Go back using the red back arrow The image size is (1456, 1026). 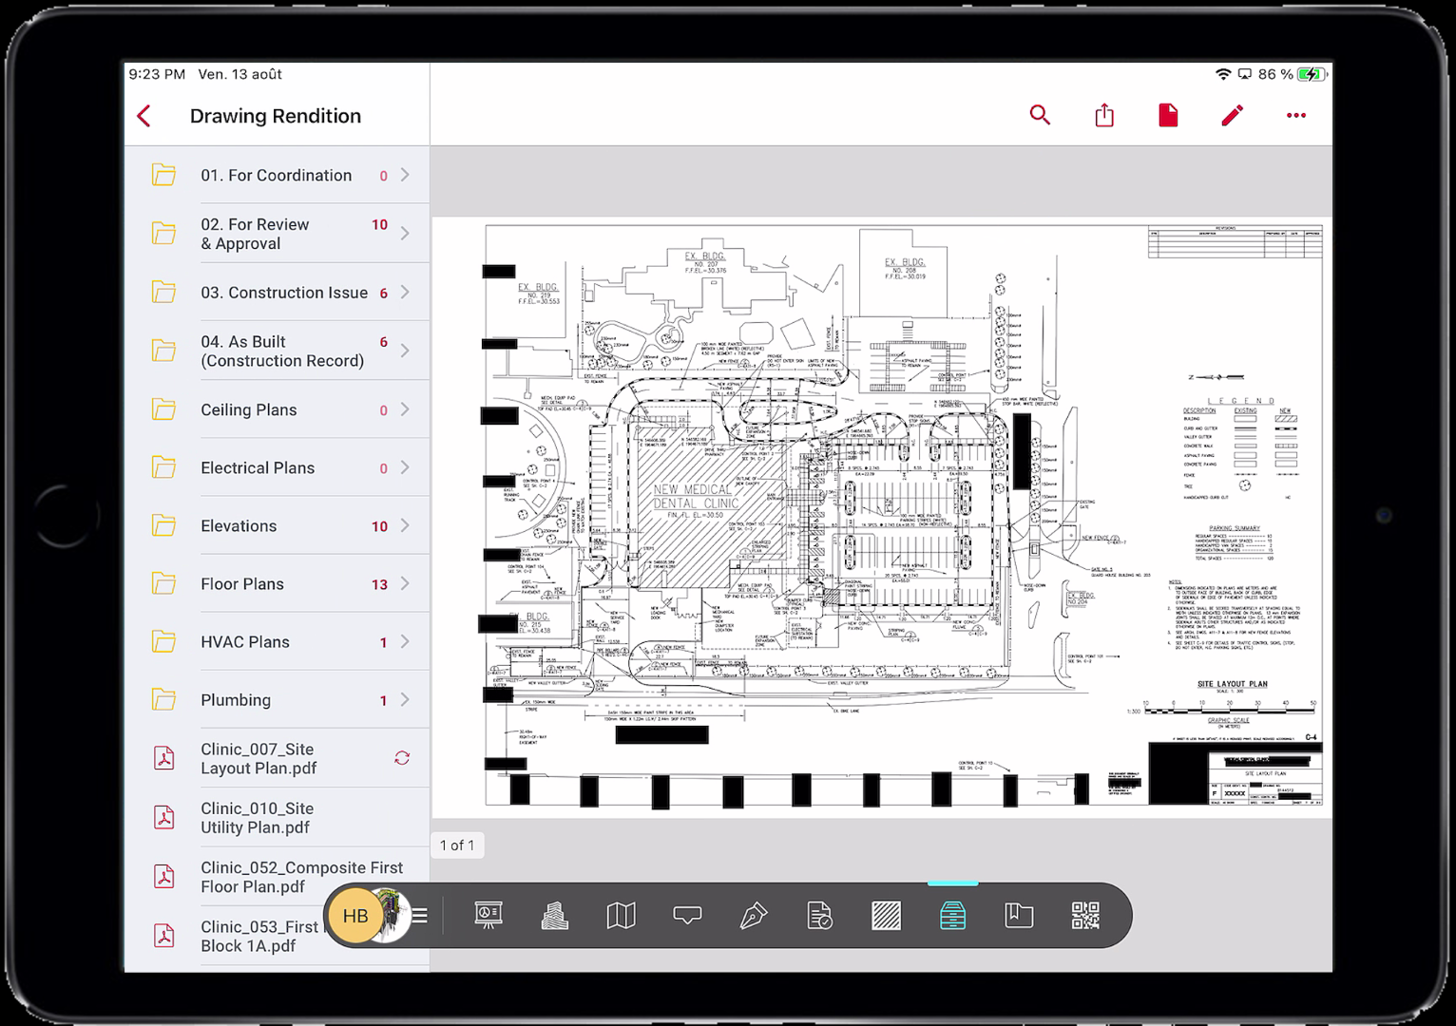pos(144,116)
